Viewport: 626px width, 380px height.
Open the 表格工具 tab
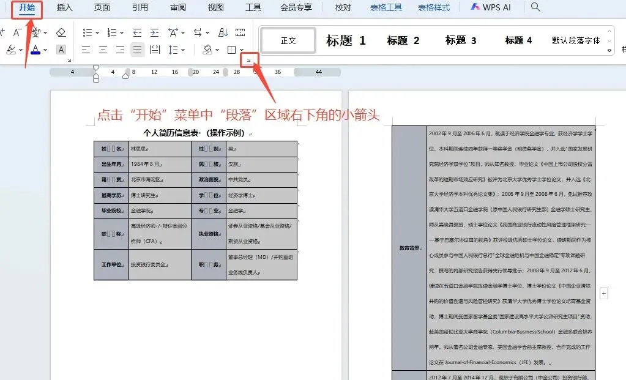(386, 7)
